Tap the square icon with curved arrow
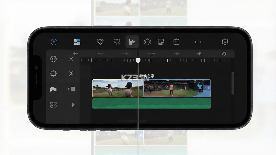 click(161, 42)
